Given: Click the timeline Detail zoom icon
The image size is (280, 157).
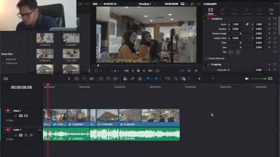Looking at the screenshot, I should tap(176, 78).
